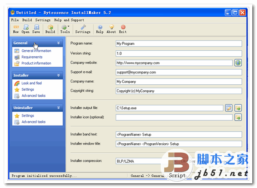Screen dimensions: 257x188
Task: Click the red Exit toolbar icon
Action: (123, 29)
